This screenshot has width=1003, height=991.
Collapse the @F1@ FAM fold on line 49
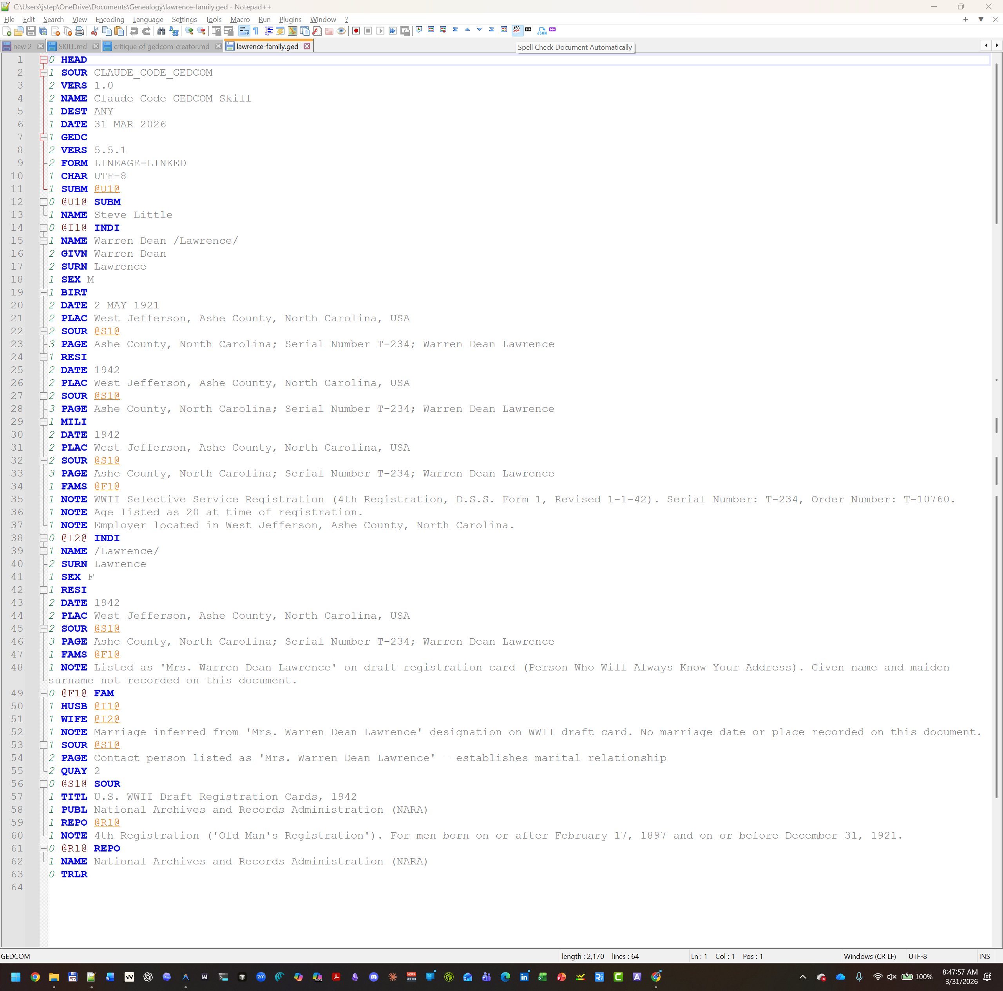click(x=43, y=693)
